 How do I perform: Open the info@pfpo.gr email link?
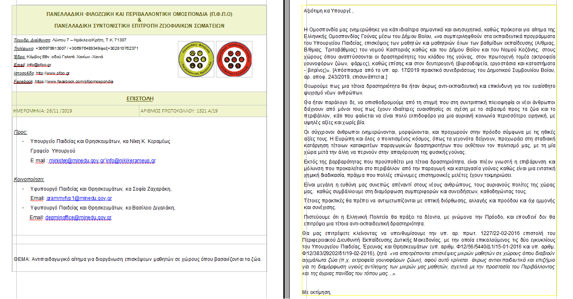click(x=39, y=65)
